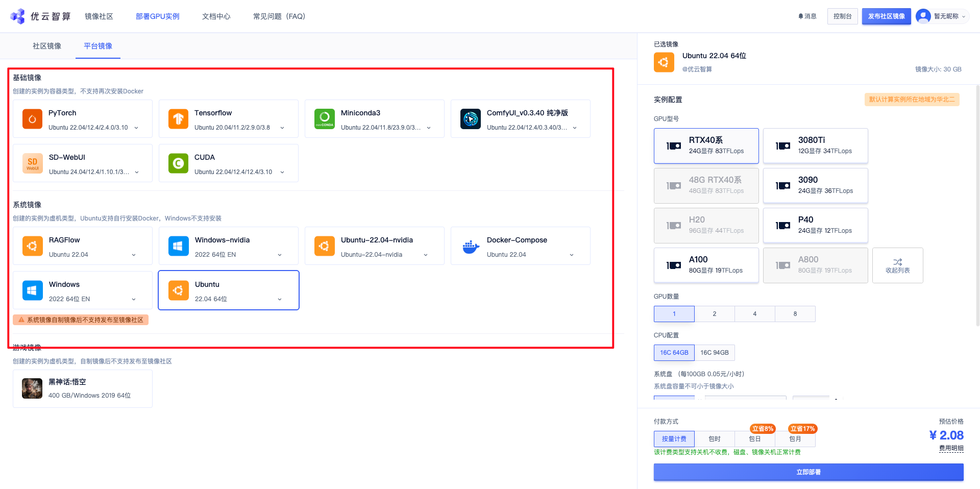Viewport: 980px width, 489px height.
Task: Expand PyTorch version dropdown
Action: pyautogui.click(x=136, y=128)
